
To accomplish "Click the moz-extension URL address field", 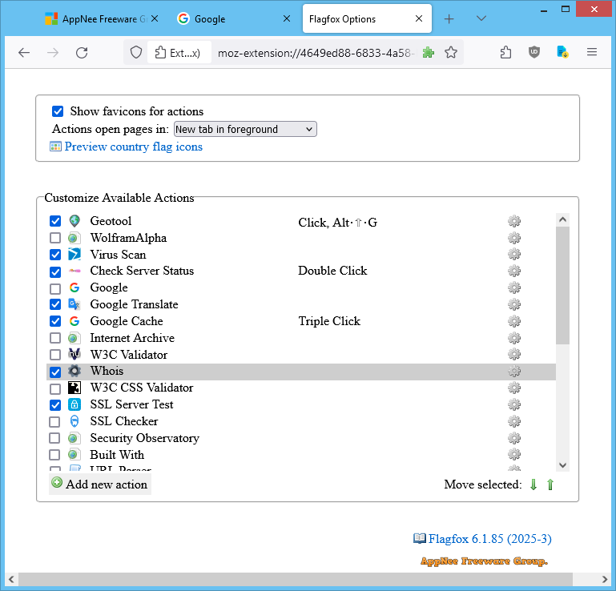I will pyautogui.click(x=316, y=53).
